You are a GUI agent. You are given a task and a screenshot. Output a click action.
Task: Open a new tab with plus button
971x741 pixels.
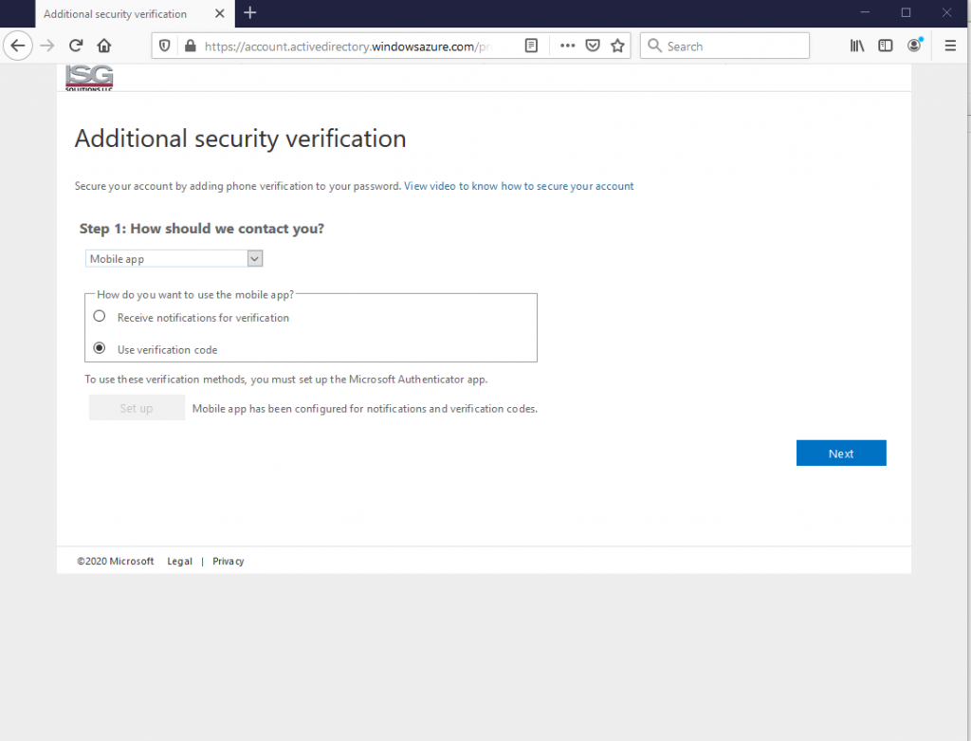pos(250,13)
